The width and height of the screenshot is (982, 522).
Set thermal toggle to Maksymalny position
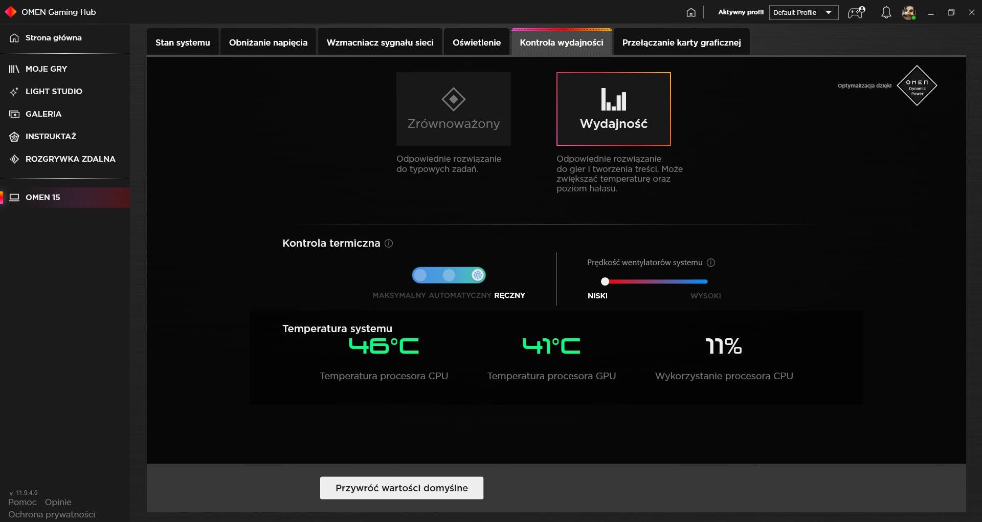(420, 275)
